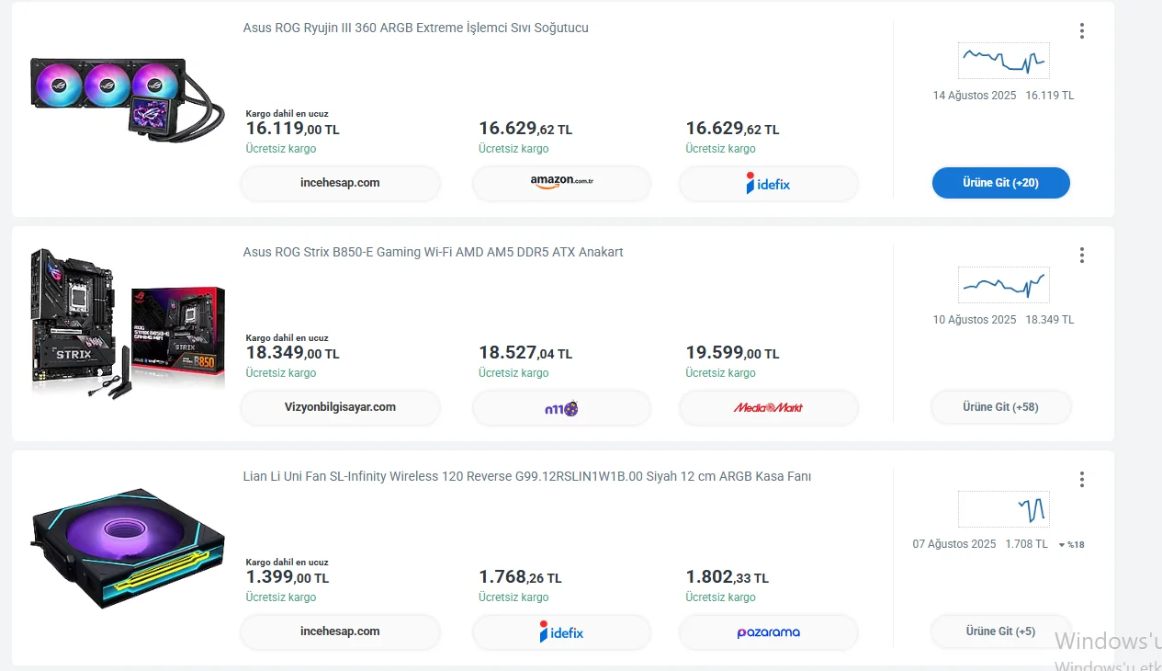Open incehesap.com offer for Ryujin cooler
The height and width of the screenshot is (671, 1162).
[340, 183]
